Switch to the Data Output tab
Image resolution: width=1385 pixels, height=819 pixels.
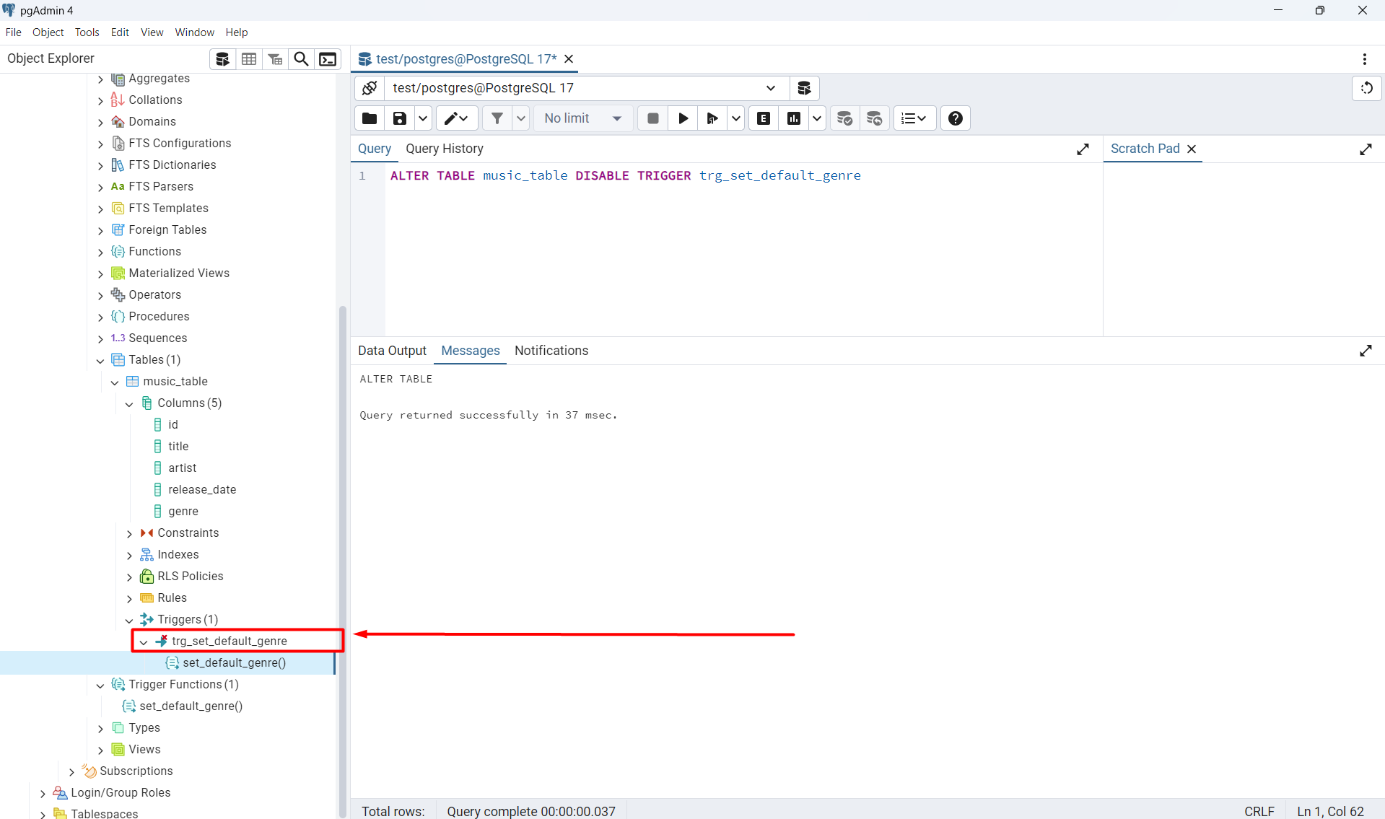pyautogui.click(x=392, y=351)
